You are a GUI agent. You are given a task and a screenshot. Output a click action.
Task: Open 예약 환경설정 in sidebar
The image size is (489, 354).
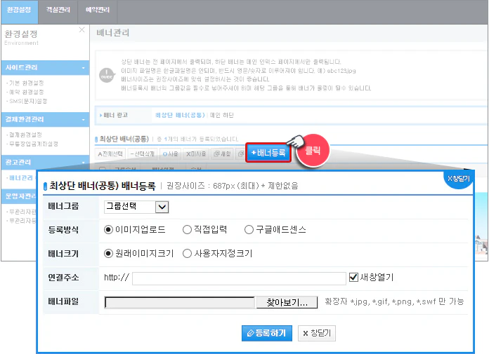tap(26, 92)
